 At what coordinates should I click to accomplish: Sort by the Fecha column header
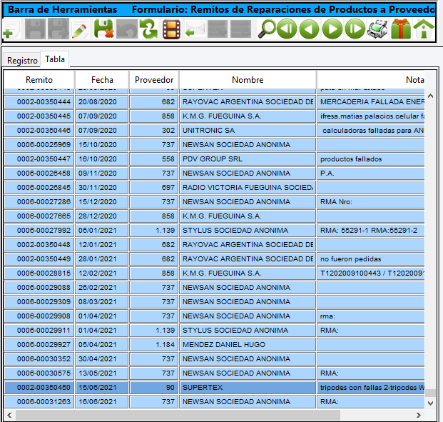coord(102,80)
